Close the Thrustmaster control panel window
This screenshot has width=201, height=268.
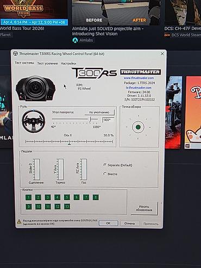pos(162,54)
